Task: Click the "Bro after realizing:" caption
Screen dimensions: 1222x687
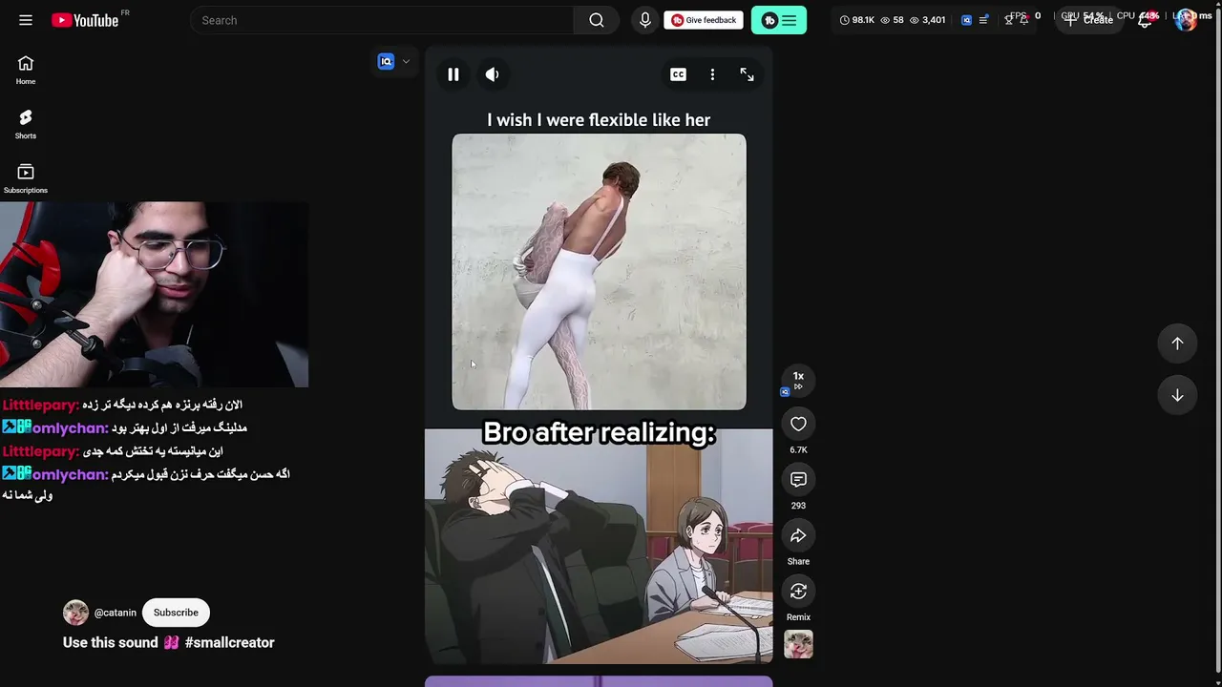Action: [x=599, y=432]
